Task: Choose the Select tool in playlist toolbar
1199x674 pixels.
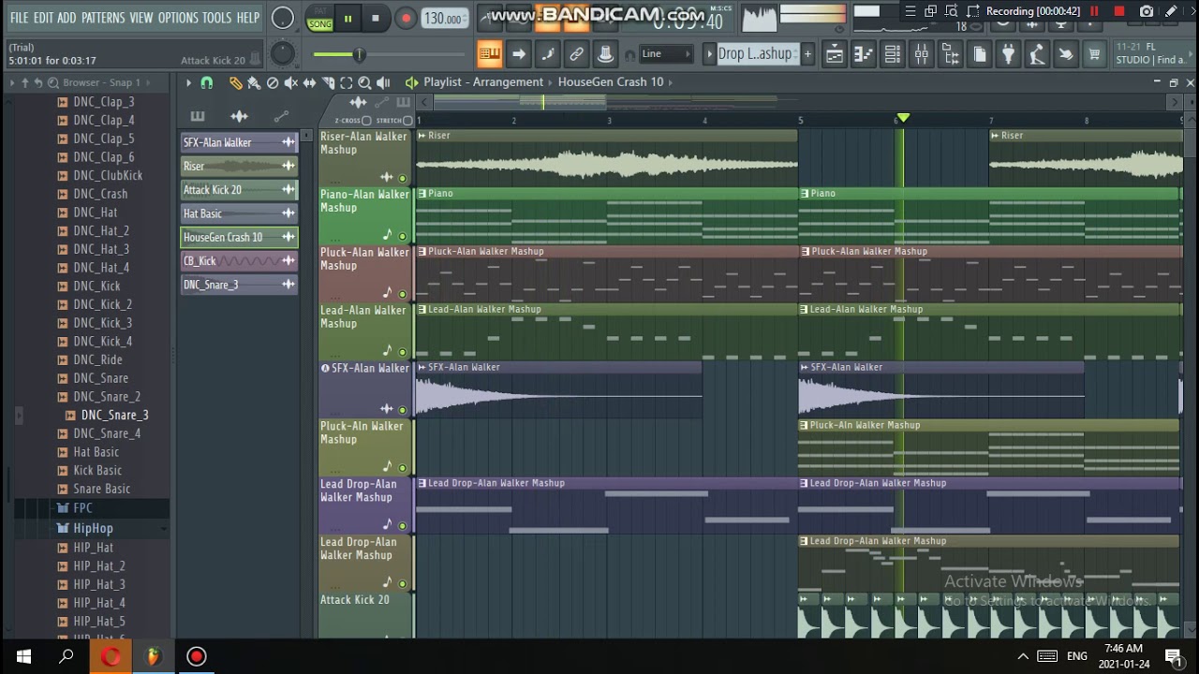Action: pos(346,82)
